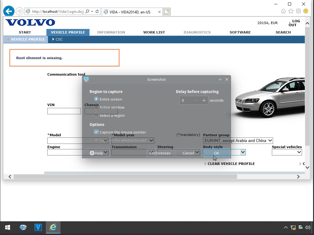Toggle Capture the mouse pointer checkbox
This screenshot has width=314, height=235.
tap(97, 132)
